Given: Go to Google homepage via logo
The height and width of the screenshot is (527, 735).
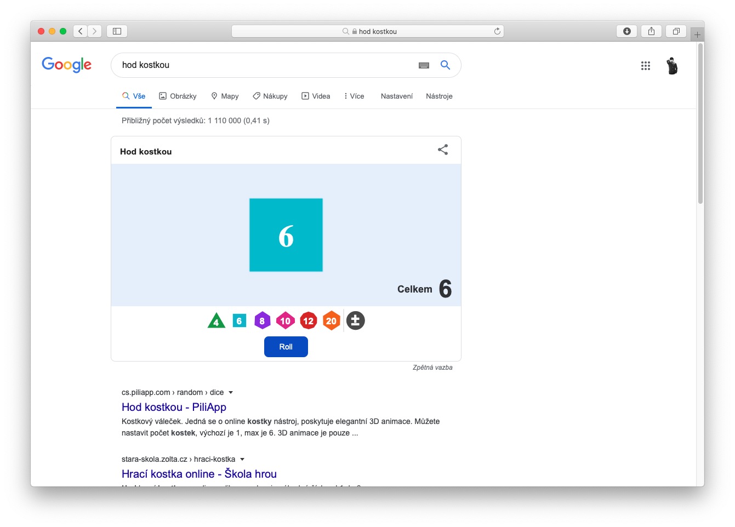Looking at the screenshot, I should (x=67, y=65).
